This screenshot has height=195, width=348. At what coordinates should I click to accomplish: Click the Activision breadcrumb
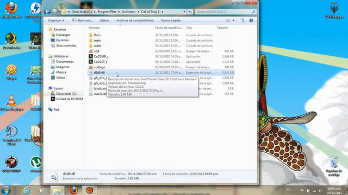[x=128, y=12]
